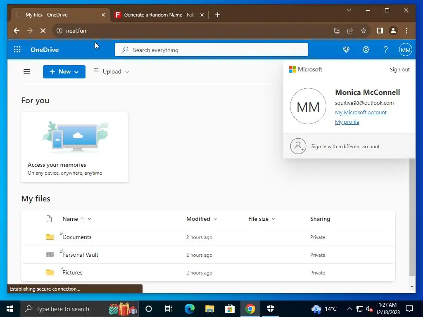Click the Cortana circle on taskbar

149,309
